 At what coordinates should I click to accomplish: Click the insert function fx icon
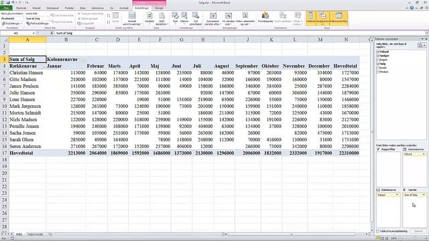tap(52, 33)
